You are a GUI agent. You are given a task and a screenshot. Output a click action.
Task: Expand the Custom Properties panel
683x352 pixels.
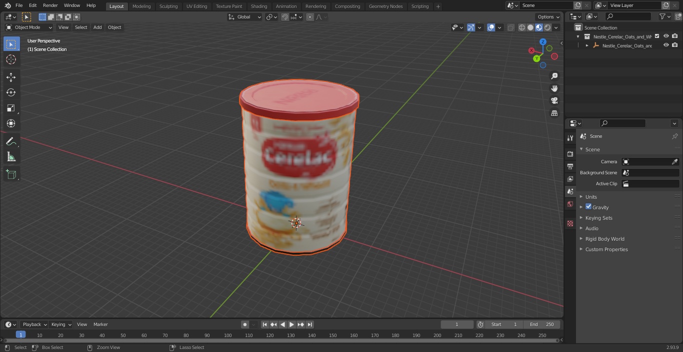[x=606, y=249]
